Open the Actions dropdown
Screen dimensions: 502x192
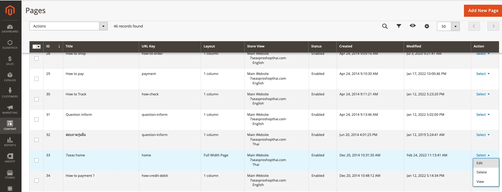tap(68, 26)
